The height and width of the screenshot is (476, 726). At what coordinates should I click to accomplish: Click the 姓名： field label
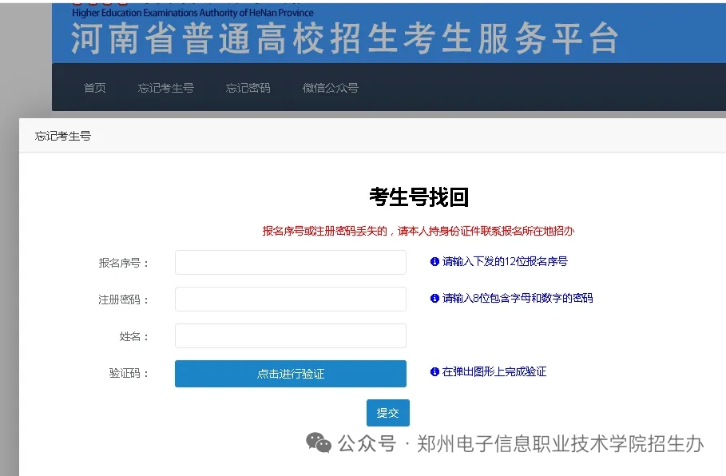(x=134, y=336)
